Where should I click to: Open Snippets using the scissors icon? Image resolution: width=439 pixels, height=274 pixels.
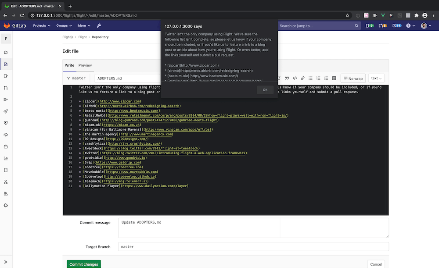(x=6, y=181)
